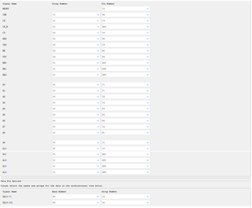Select a pin for address A3
Viewport: 252px width, 208px height.
tap(126, 103)
